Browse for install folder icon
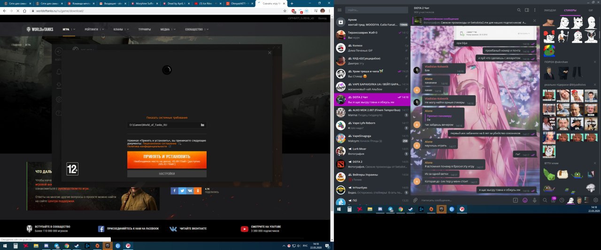This screenshot has width=601, height=250. (x=202, y=125)
